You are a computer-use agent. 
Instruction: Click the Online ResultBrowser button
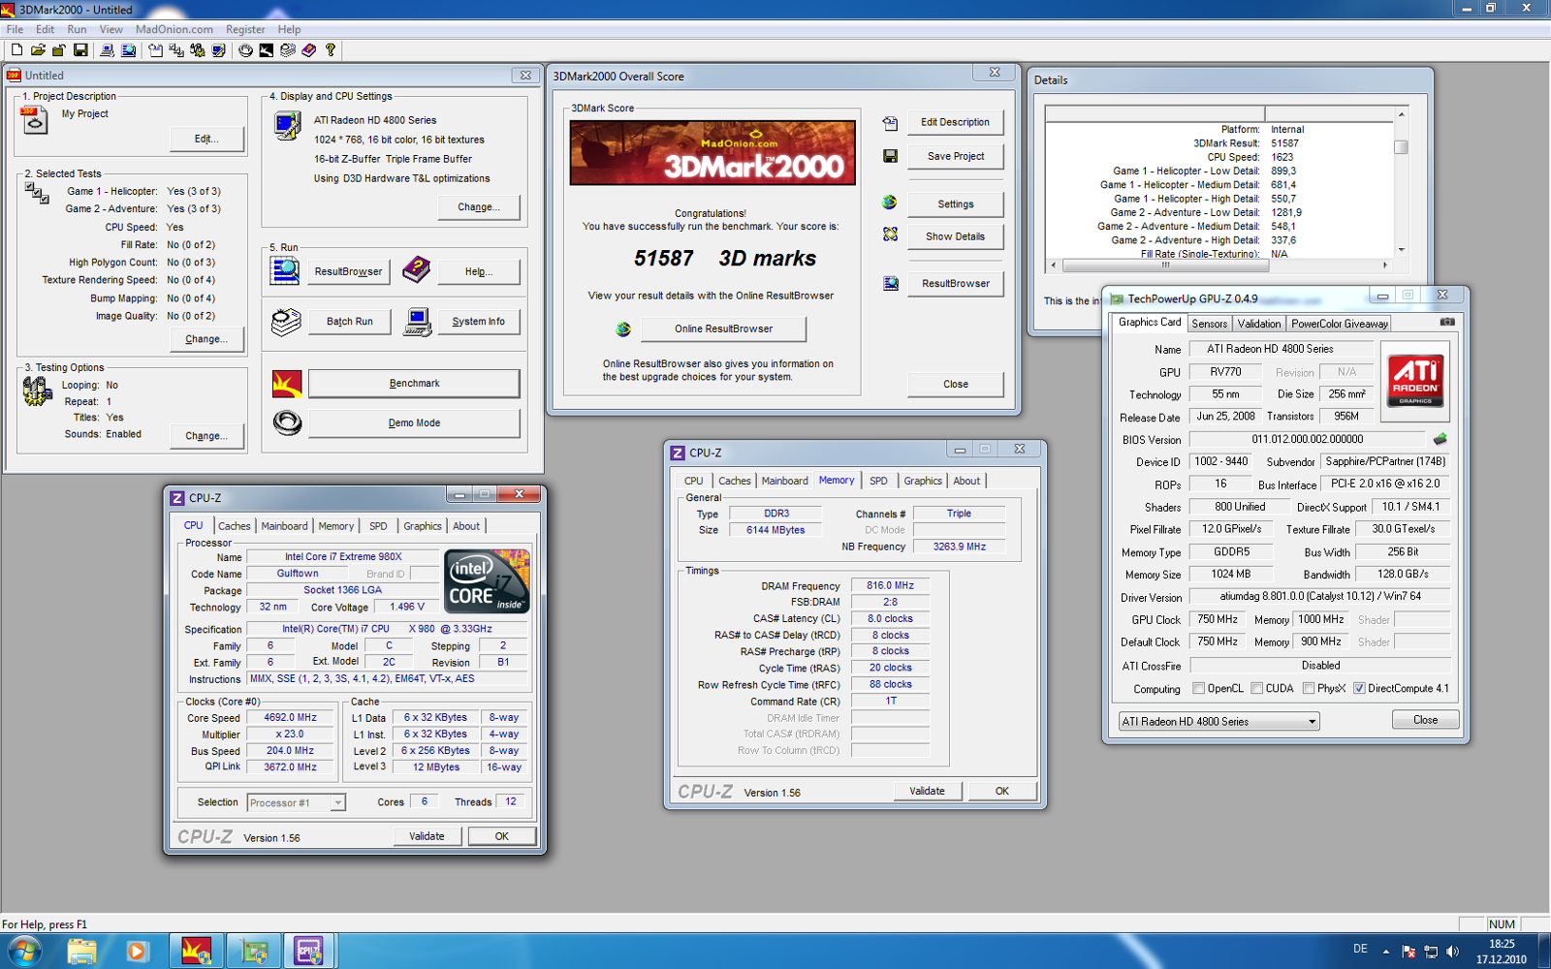pos(723,329)
